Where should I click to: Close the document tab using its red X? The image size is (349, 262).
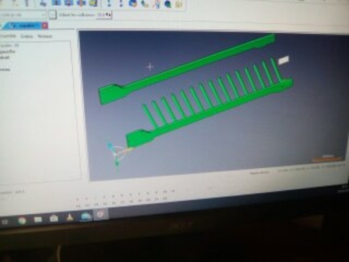[x=45, y=26]
